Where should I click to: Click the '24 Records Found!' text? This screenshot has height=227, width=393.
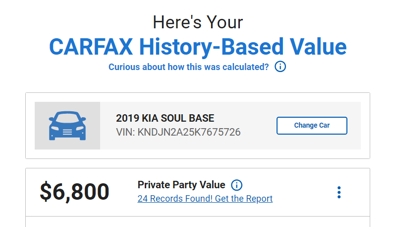pyautogui.click(x=175, y=199)
